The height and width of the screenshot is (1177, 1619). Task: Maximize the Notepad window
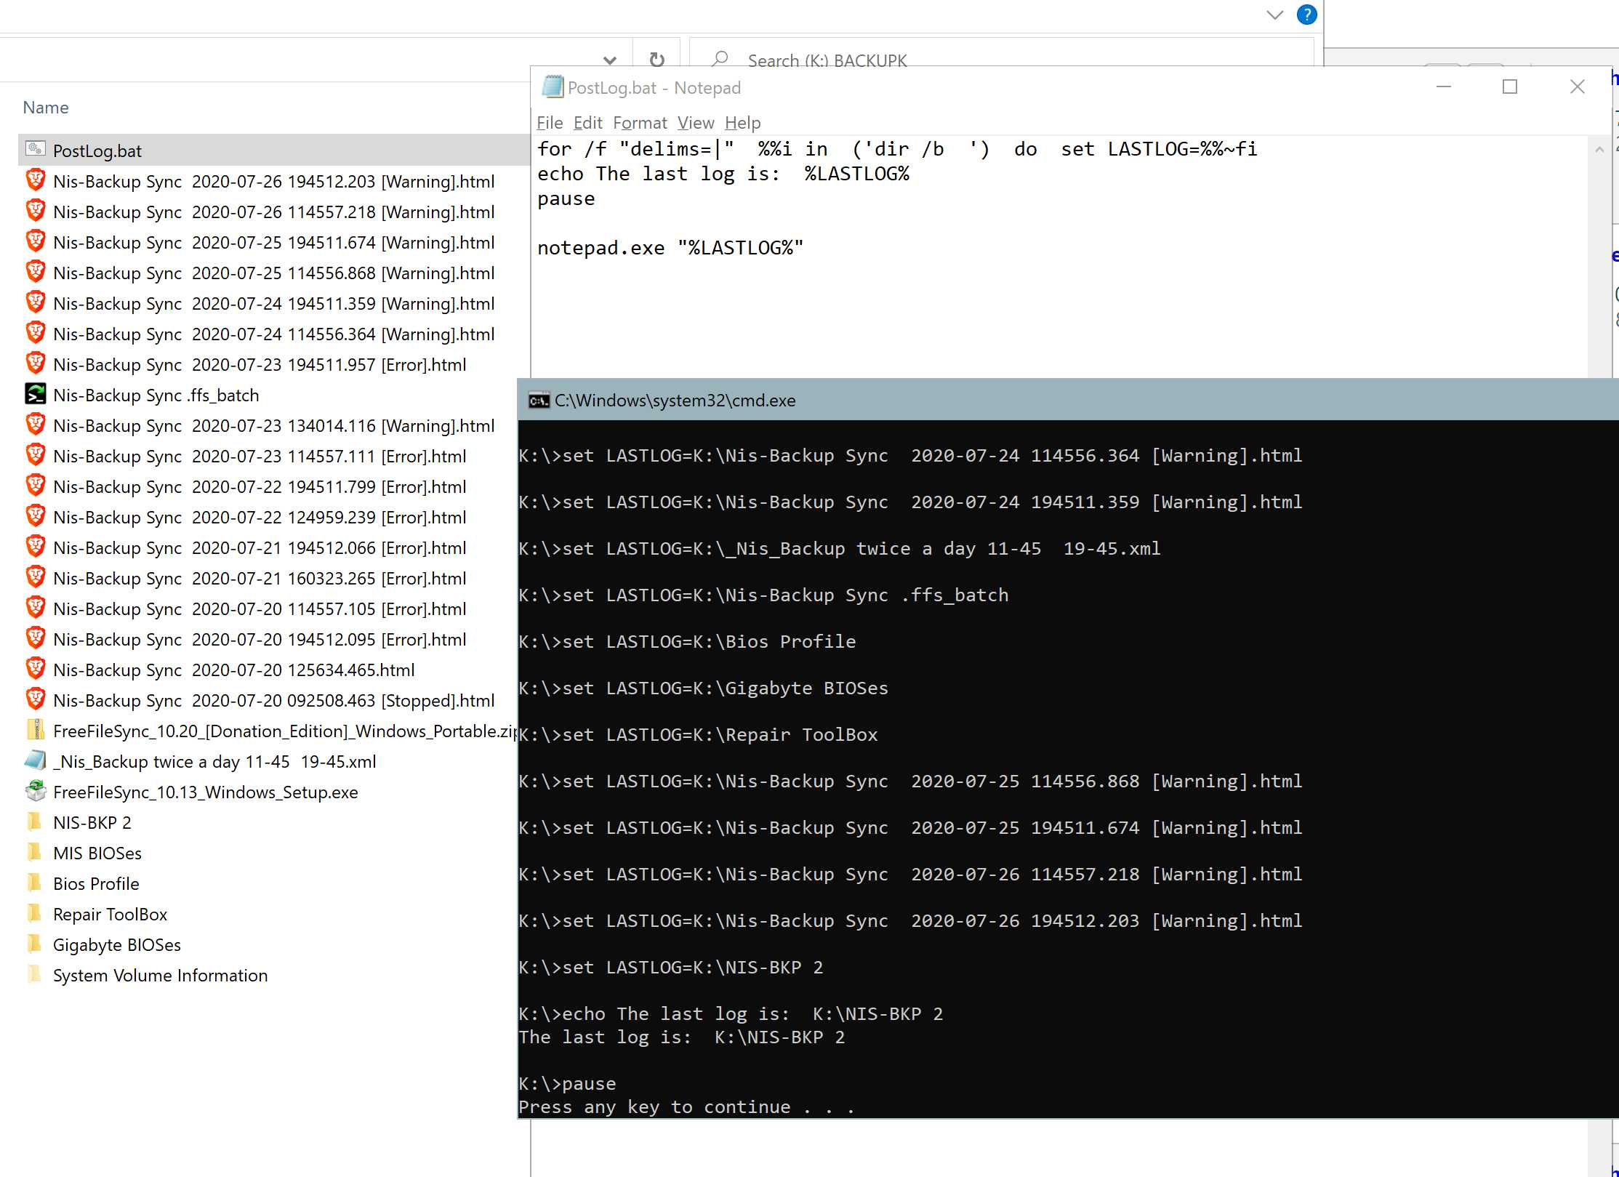click(x=1510, y=87)
